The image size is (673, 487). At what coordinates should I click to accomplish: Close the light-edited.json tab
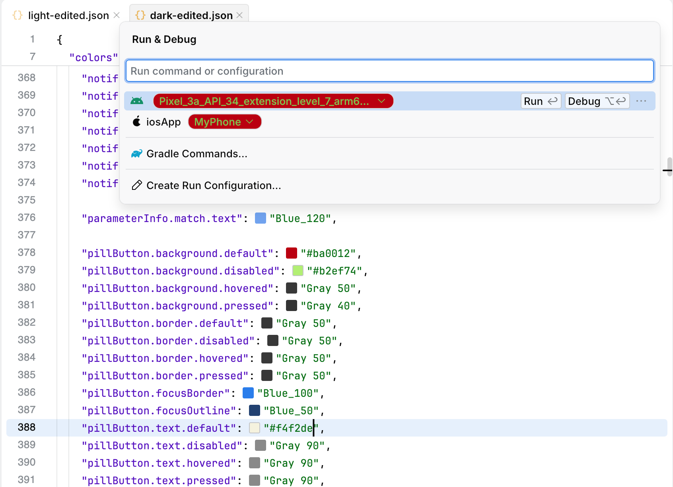[x=117, y=15]
